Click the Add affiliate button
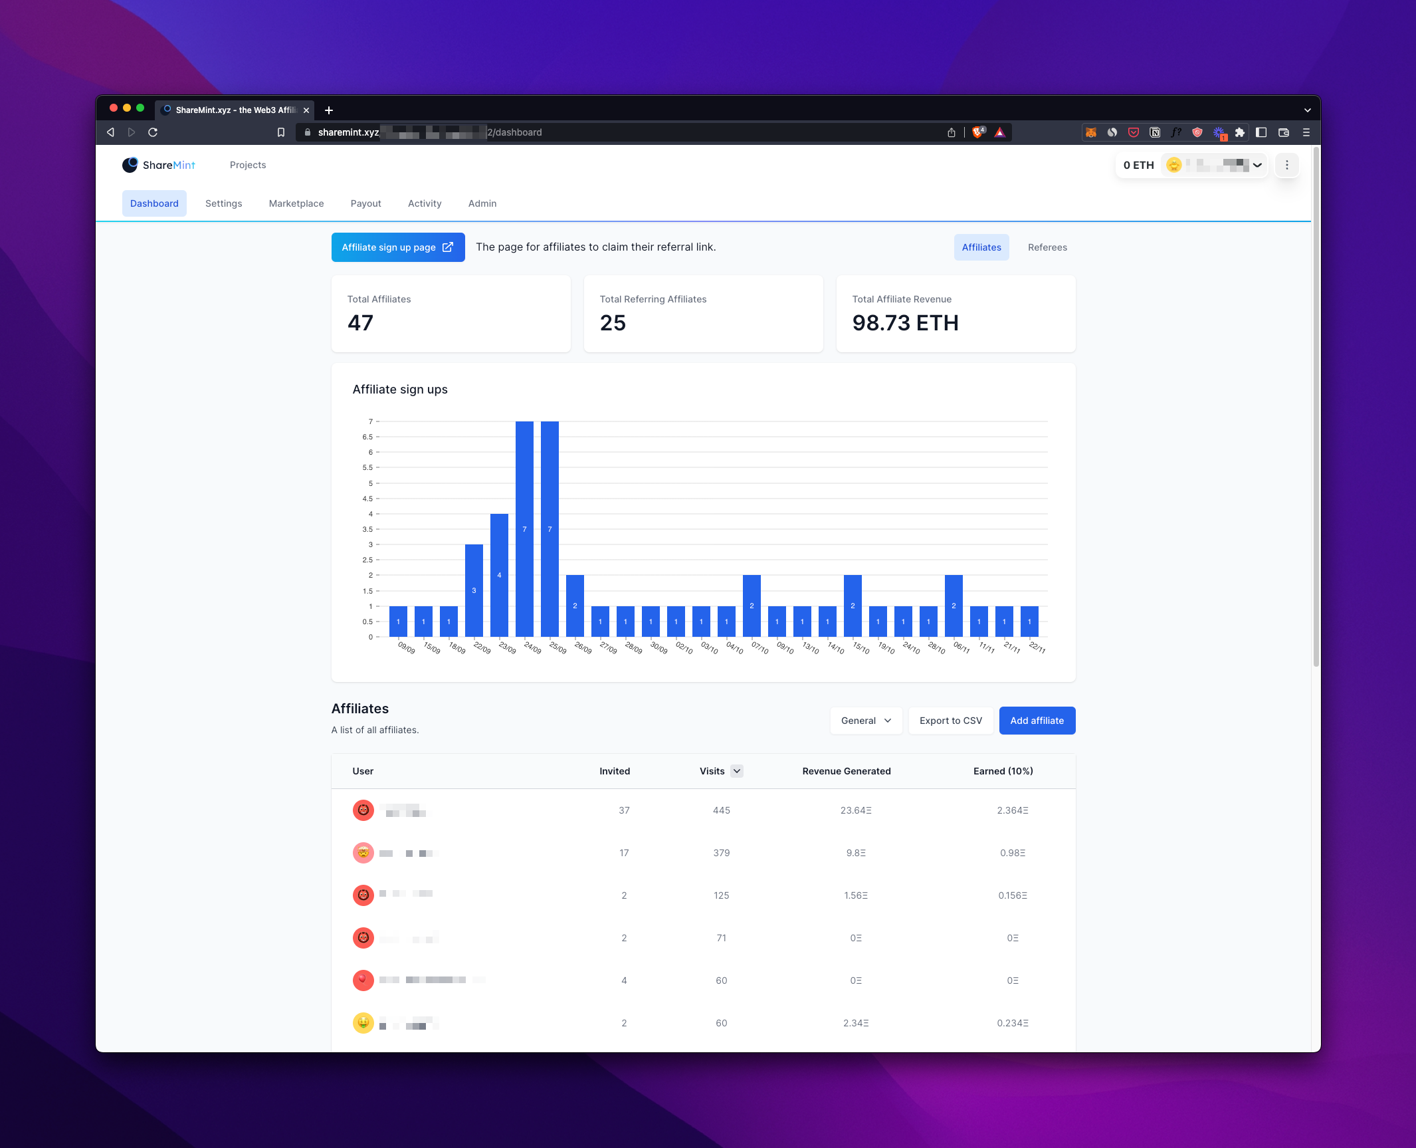 tap(1037, 721)
